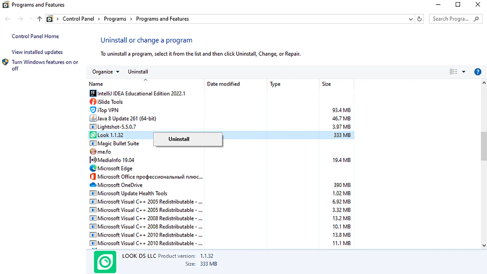
Task: Click the Magic Bullet Suite name text
Action: click(118, 143)
